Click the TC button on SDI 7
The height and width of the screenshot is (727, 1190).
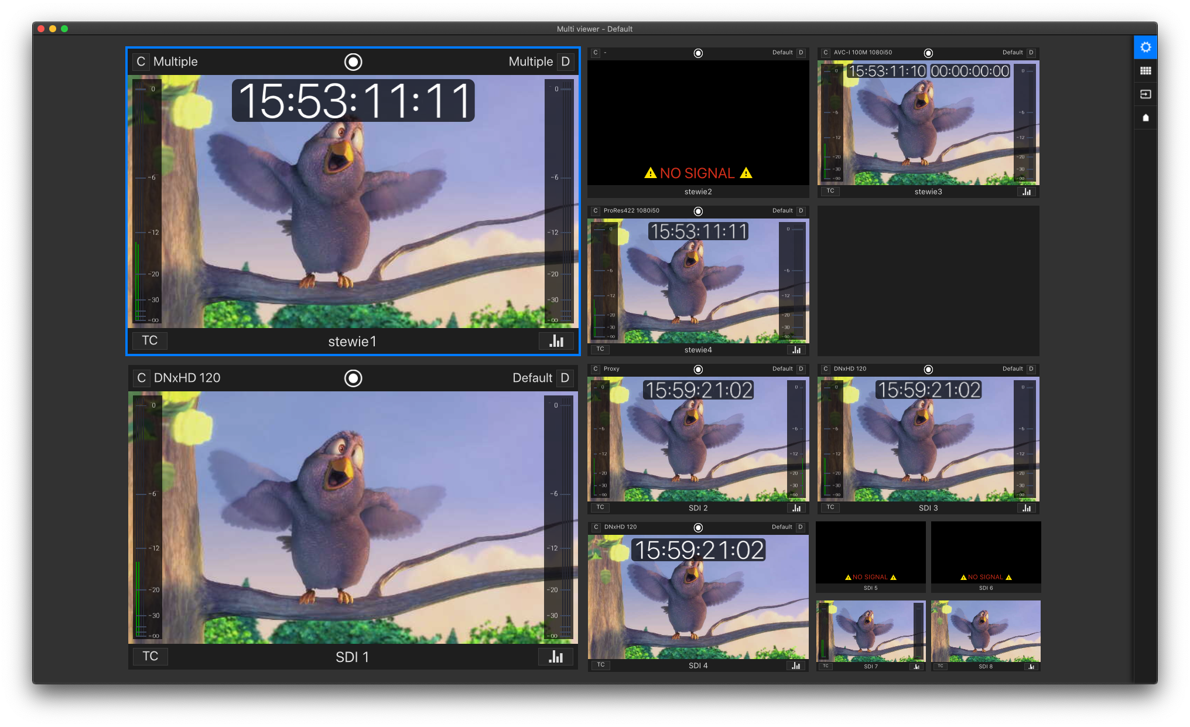[826, 666]
